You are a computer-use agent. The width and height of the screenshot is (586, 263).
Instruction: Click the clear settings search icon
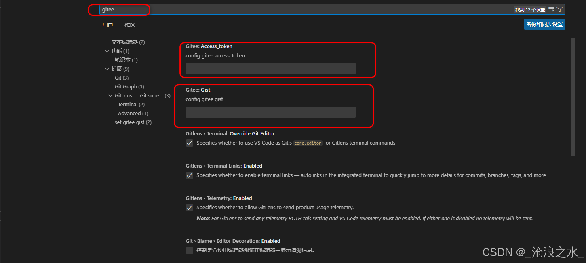(551, 9)
